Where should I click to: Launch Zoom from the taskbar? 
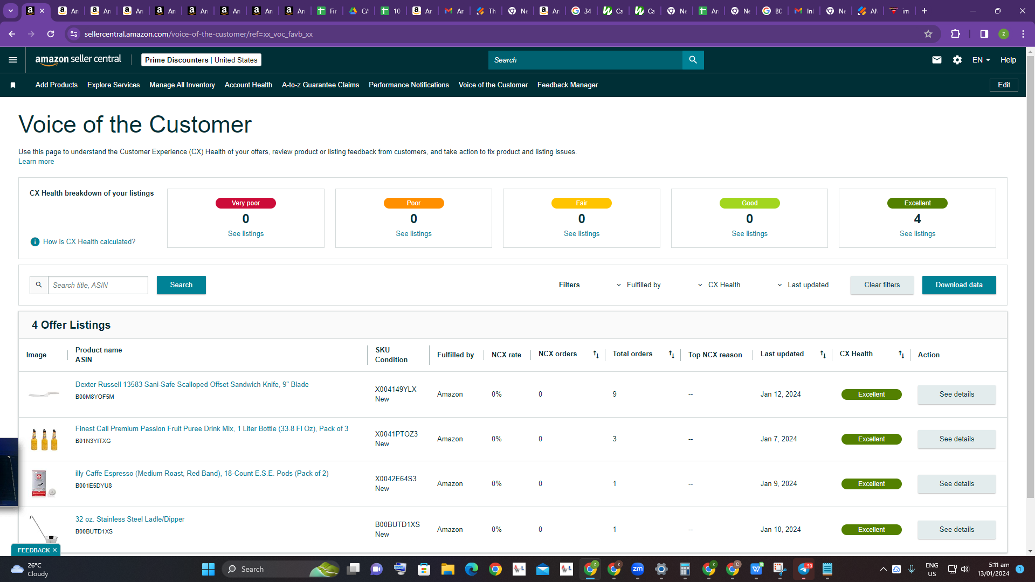coord(638,569)
